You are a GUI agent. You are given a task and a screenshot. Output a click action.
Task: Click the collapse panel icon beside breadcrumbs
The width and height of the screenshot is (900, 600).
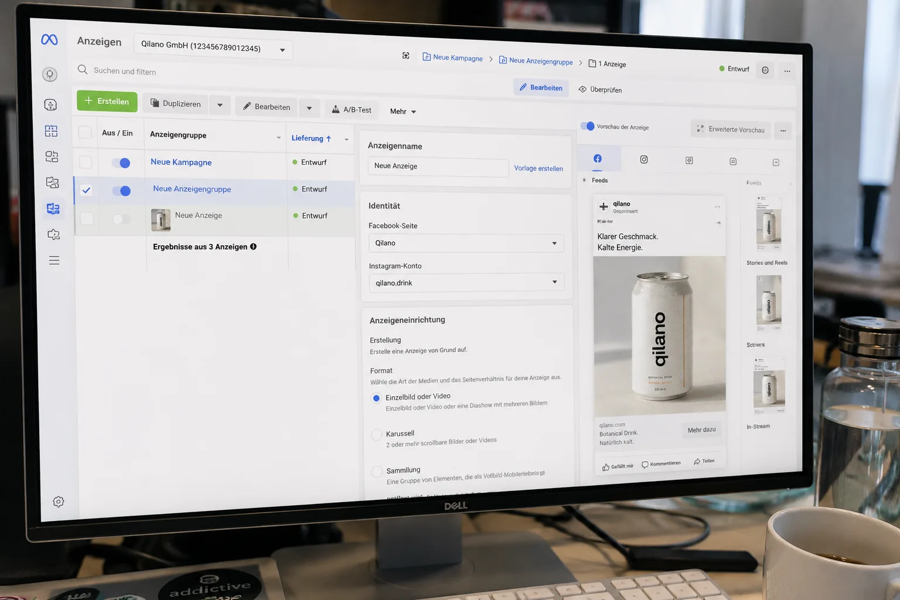pyautogui.click(x=405, y=56)
